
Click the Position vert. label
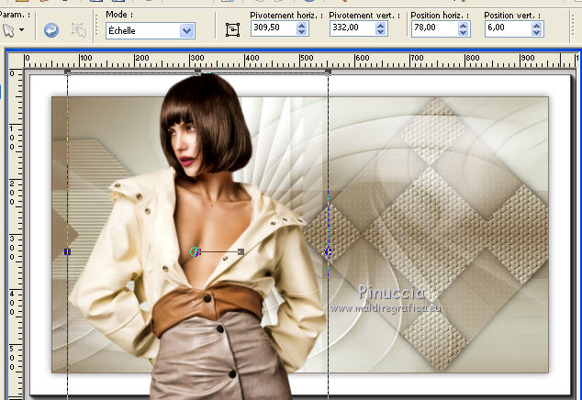pyautogui.click(x=512, y=16)
